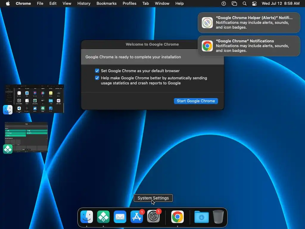Open the Trash in the Dock

tap(218, 217)
